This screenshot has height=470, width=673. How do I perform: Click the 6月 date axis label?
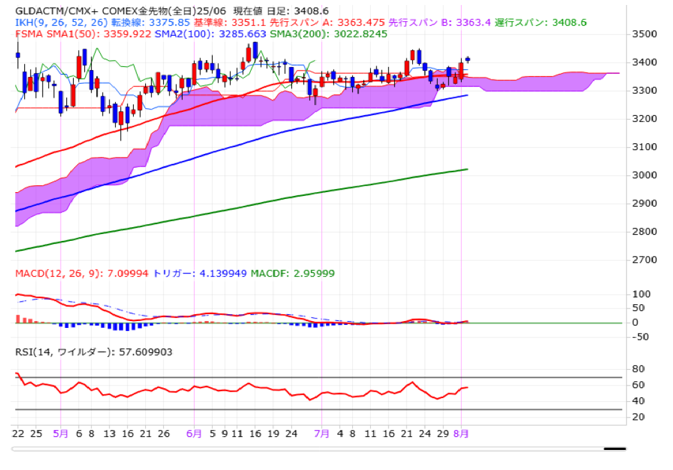coord(194,434)
